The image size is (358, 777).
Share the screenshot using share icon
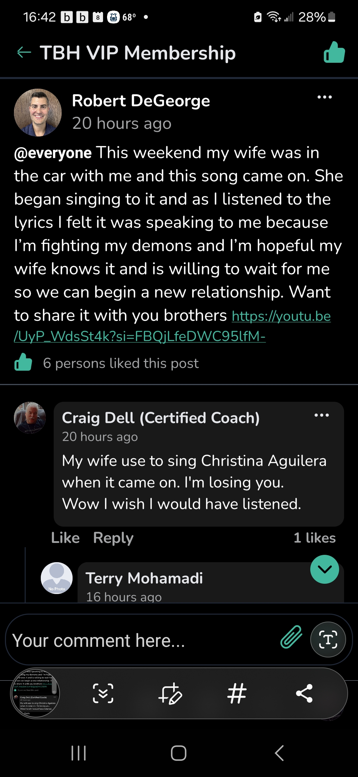pyautogui.click(x=304, y=693)
